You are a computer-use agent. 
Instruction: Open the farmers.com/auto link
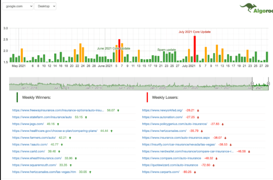tap(34, 138)
